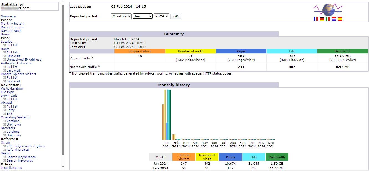The width and height of the screenshot is (369, 171).
Task: Open the Robots/Spiders visitors report
Action: click(x=19, y=74)
